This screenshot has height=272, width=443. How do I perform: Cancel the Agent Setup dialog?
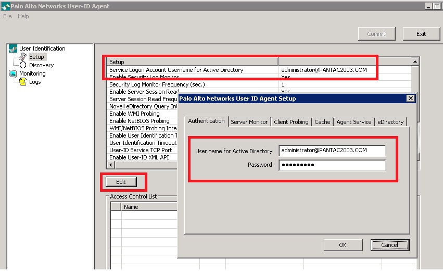(x=389, y=245)
